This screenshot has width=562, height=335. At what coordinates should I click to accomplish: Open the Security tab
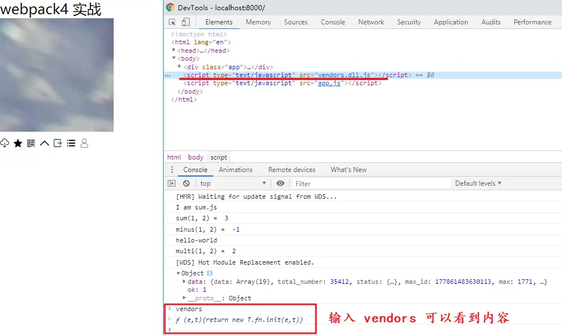(409, 22)
